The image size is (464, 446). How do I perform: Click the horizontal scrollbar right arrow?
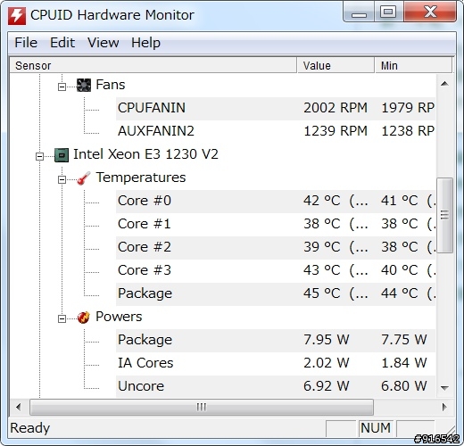pos(444,407)
